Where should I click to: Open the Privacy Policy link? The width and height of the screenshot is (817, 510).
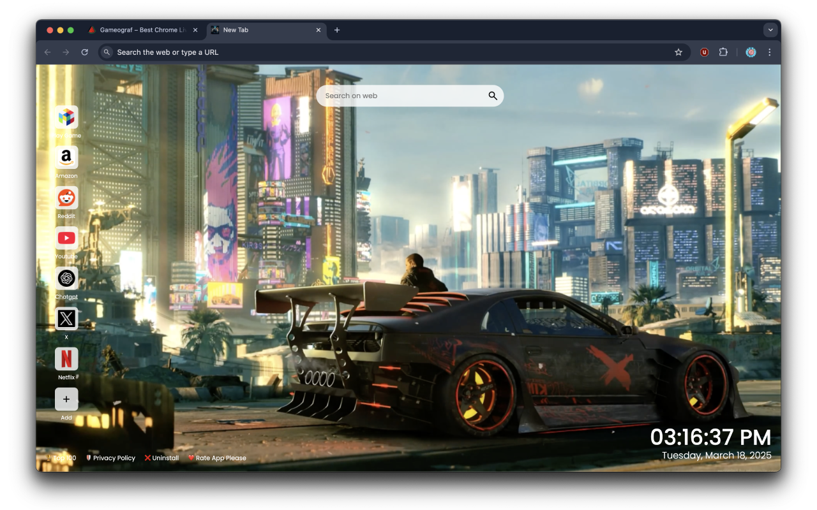[110, 458]
